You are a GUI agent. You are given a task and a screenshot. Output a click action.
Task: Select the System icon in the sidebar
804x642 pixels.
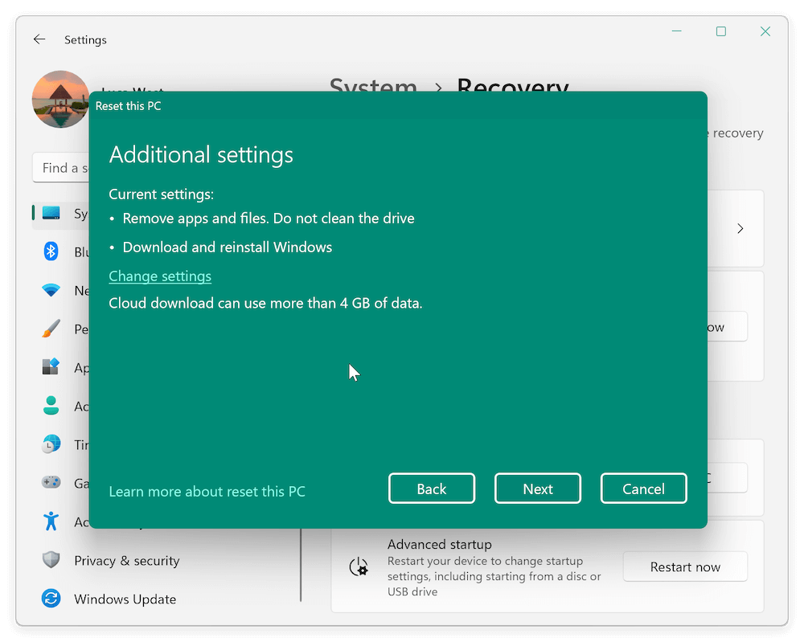point(50,214)
